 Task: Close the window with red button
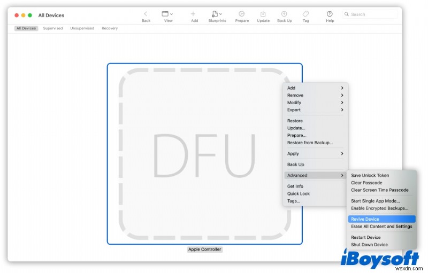pos(17,15)
